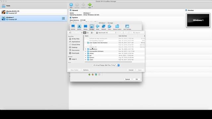Switch file dialog to icon view
Screen dimensions: 212x119
tap(82, 33)
